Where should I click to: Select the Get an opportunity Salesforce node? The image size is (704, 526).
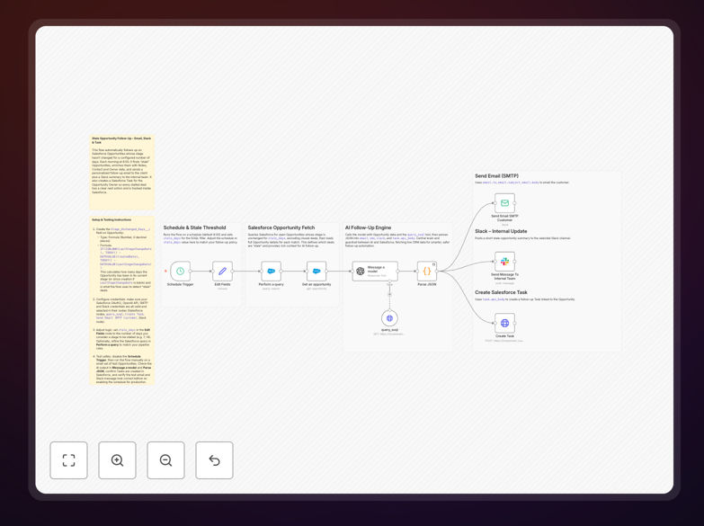coord(316,271)
